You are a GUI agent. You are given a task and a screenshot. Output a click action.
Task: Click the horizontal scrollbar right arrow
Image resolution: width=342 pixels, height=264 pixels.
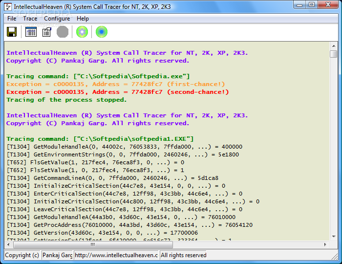click(x=325, y=244)
